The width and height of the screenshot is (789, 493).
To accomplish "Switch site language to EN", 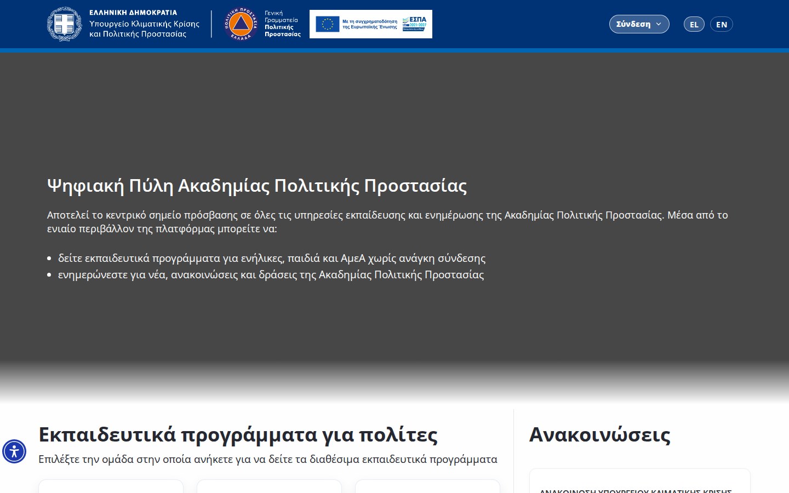I will click(x=721, y=24).
